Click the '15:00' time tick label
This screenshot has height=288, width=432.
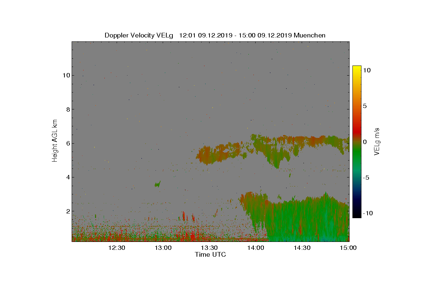click(x=348, y=248)
